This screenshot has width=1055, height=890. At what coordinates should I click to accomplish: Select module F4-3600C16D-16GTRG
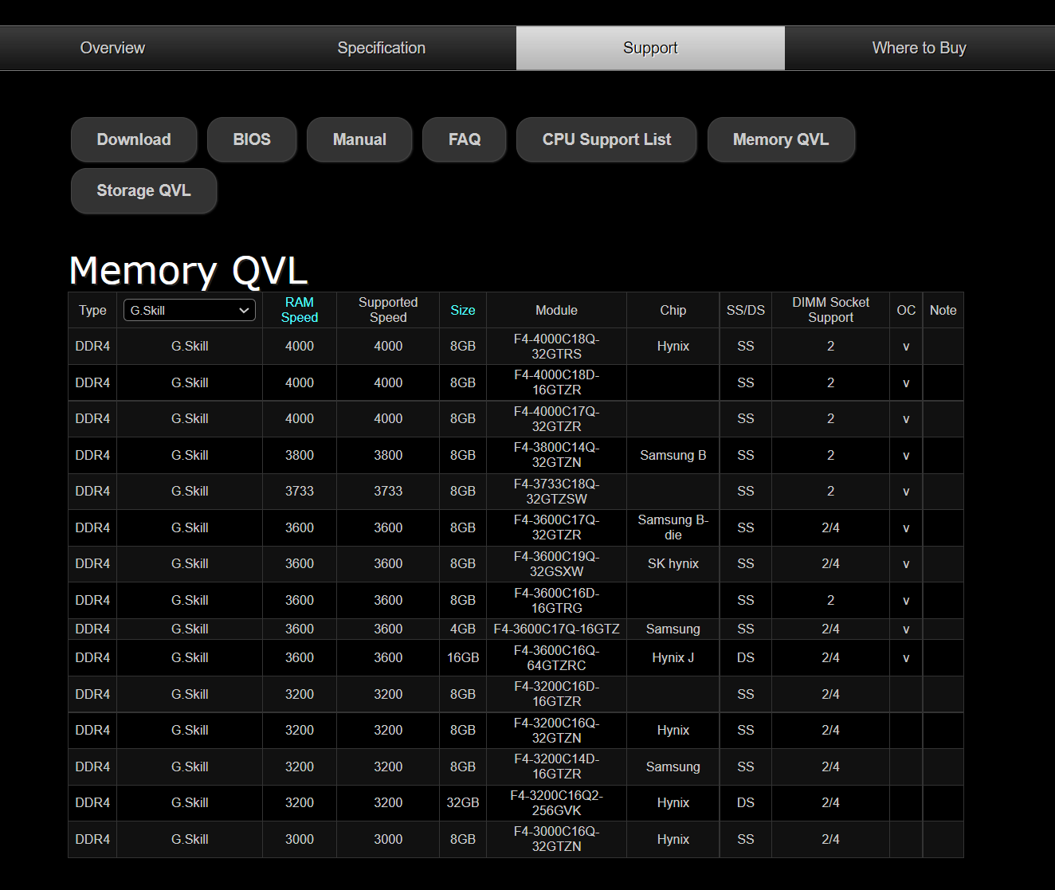point(556,601)
